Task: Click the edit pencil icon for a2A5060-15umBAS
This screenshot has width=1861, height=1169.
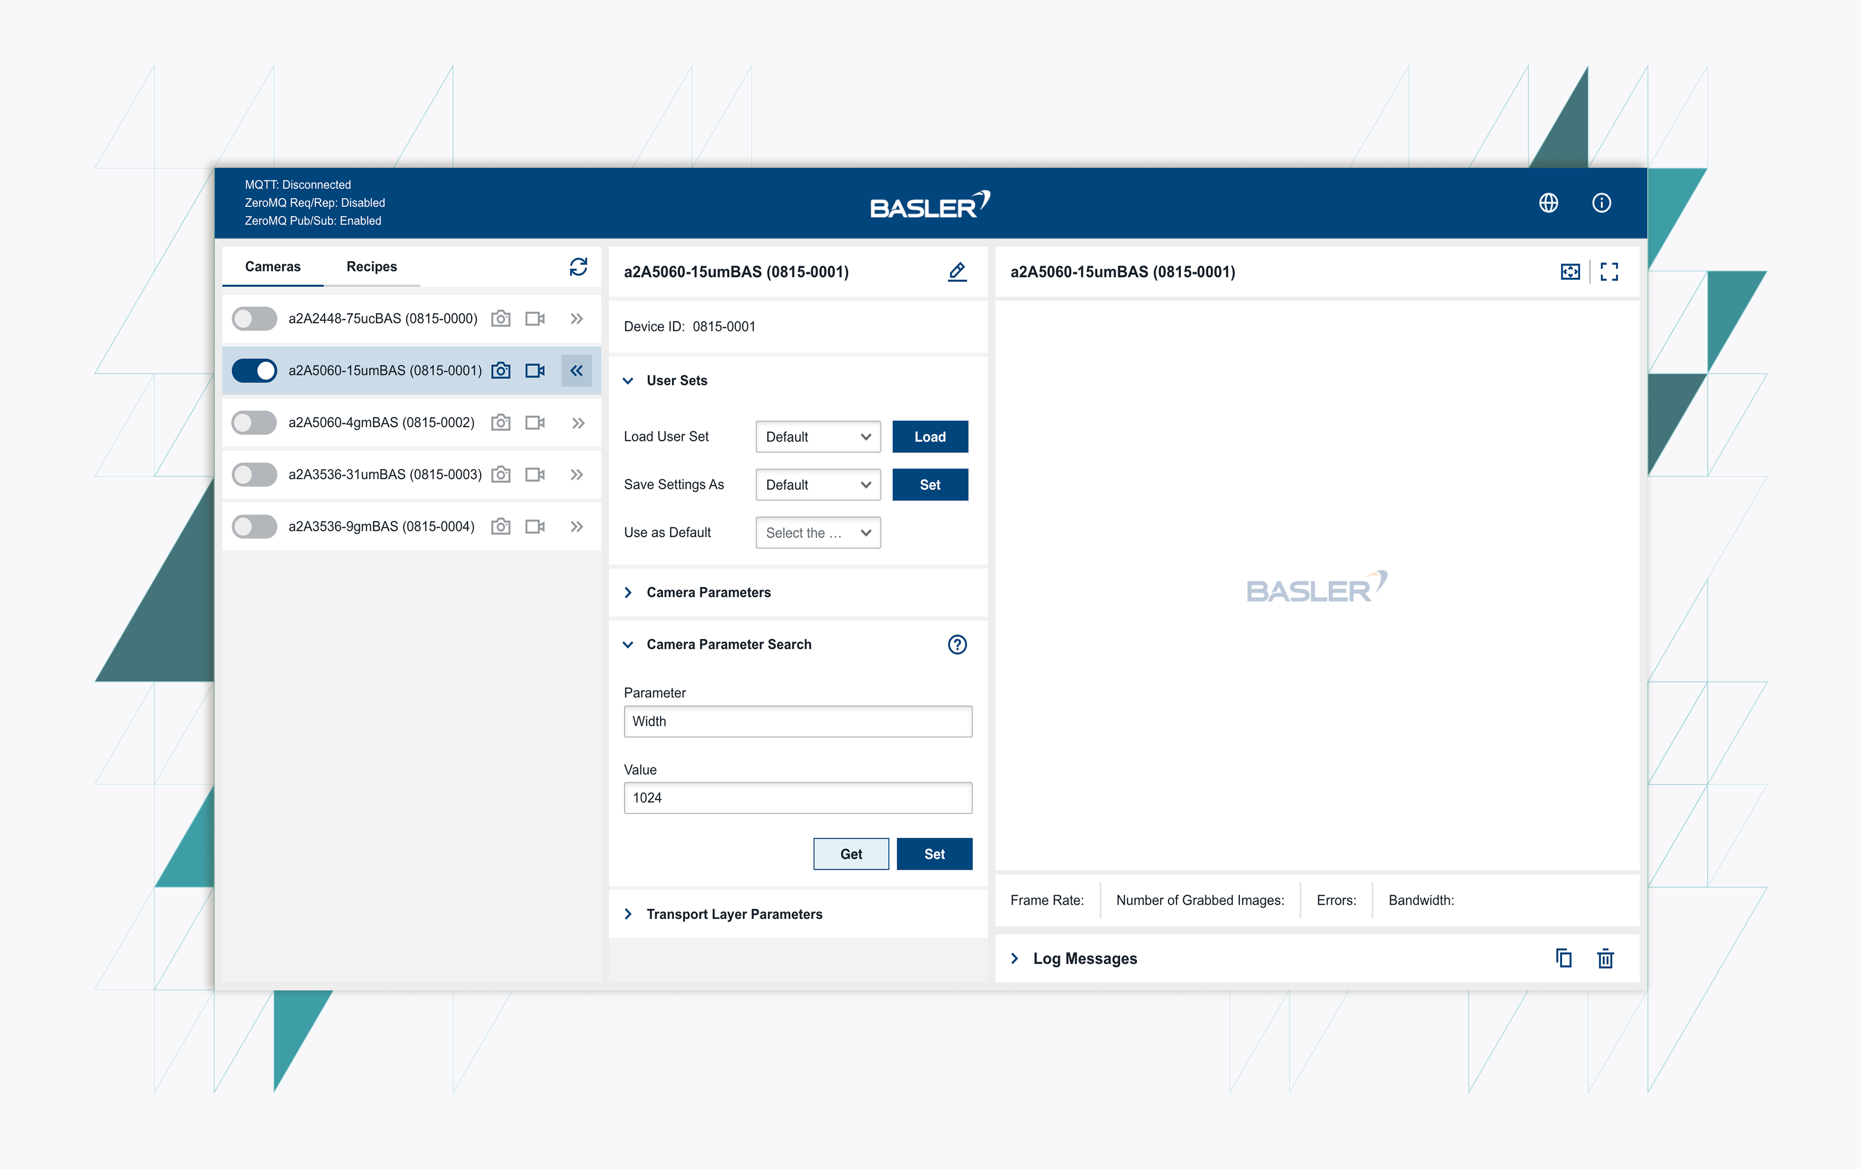Action: point(957,271)
